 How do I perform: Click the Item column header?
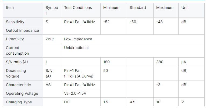pos(10,8)
